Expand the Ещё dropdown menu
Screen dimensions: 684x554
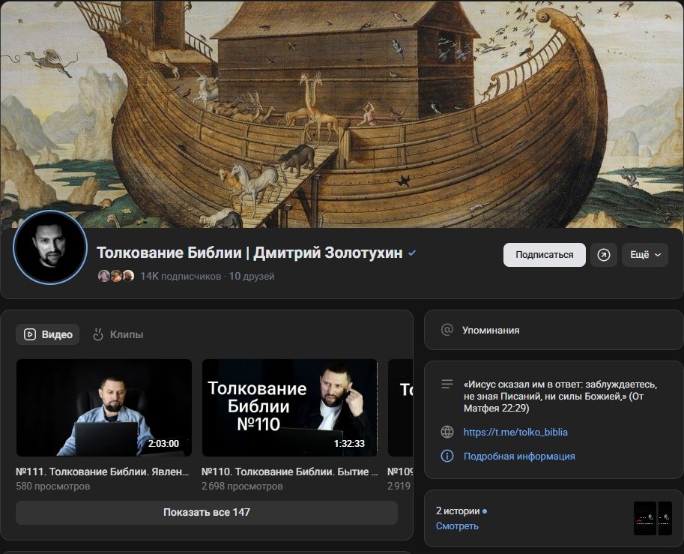pyautogui.click(x=645, y=255)
